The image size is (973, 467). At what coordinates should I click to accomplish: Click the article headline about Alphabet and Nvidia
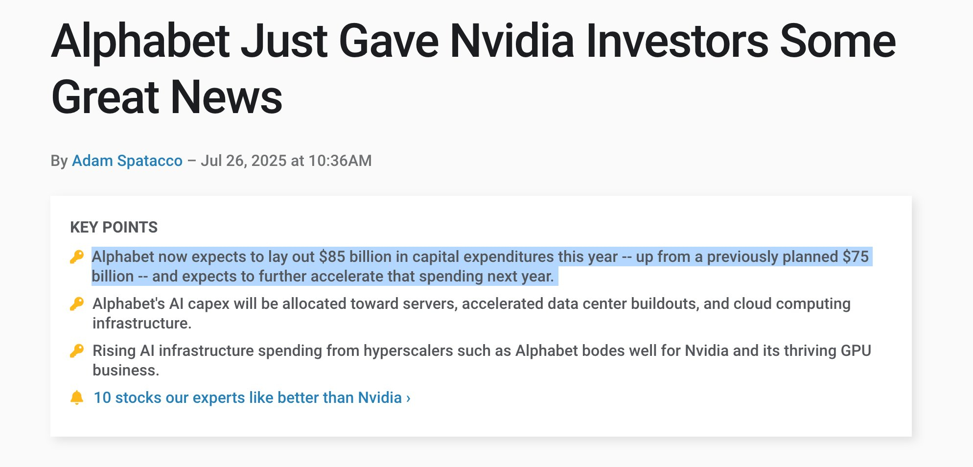(x=473, y=69)
